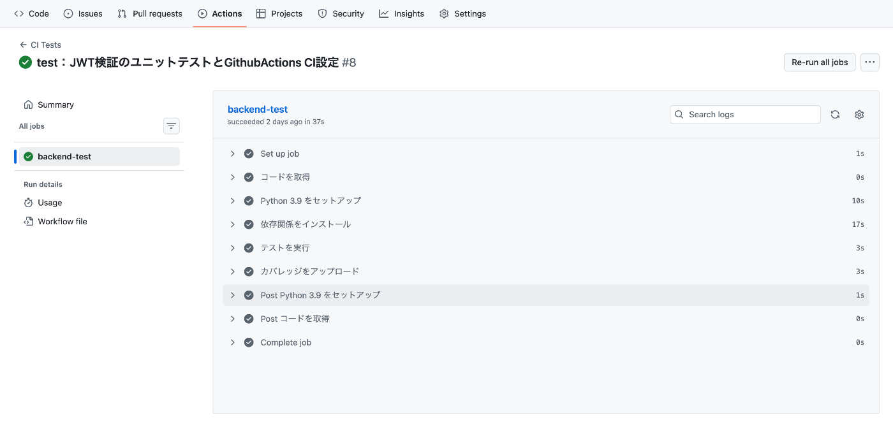The height and width of the screenshot is (427, 893).
Task: Expand the Complete job step
Action: 233,342
